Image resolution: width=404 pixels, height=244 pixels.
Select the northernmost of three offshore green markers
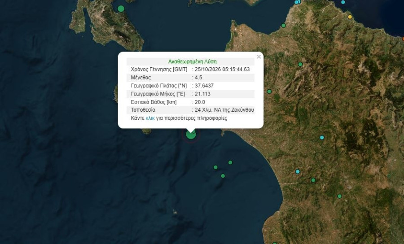tap(230, 162)
